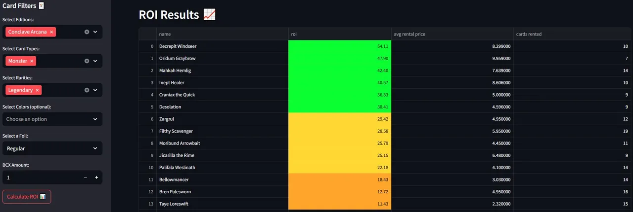The image size is (633, 212).
Task: Click the 18.43 roi cell
Action: pyautogui.click(x=340, y=179)
